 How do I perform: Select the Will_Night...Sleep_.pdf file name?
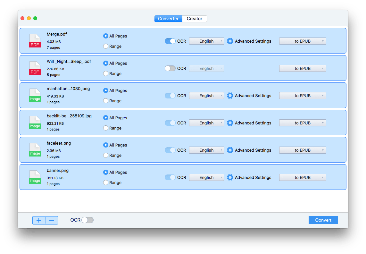pyautogui.click(x=69, y=62)
